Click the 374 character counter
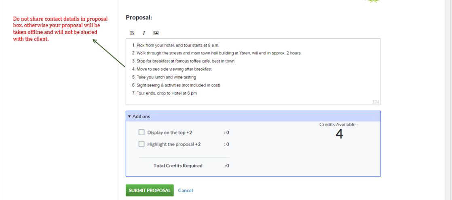The height and width of the screenshot is (200, 452). pyautogui.click(x=376, y=102)
